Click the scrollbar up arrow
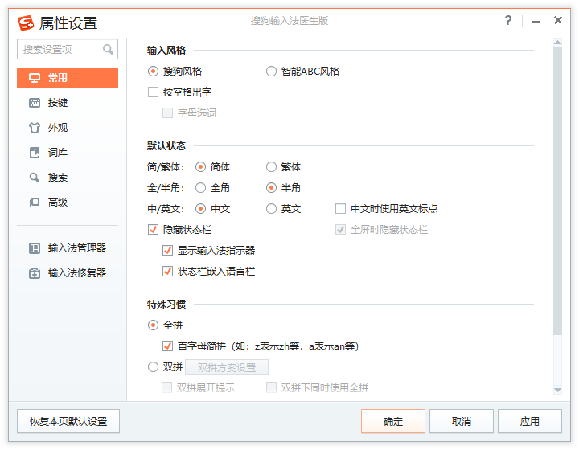The height and width of the screenshot is (450, 579). tap(557, 43)
